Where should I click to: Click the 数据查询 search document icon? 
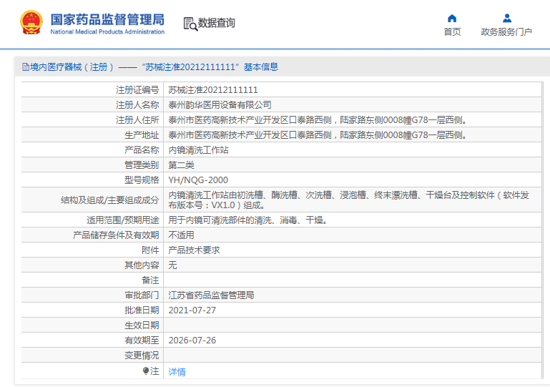(x=190, y=24)
